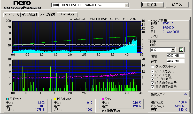193x114 pixels.
Task: Expand the 8 X speed dropdown
Action: click(173, 50)
